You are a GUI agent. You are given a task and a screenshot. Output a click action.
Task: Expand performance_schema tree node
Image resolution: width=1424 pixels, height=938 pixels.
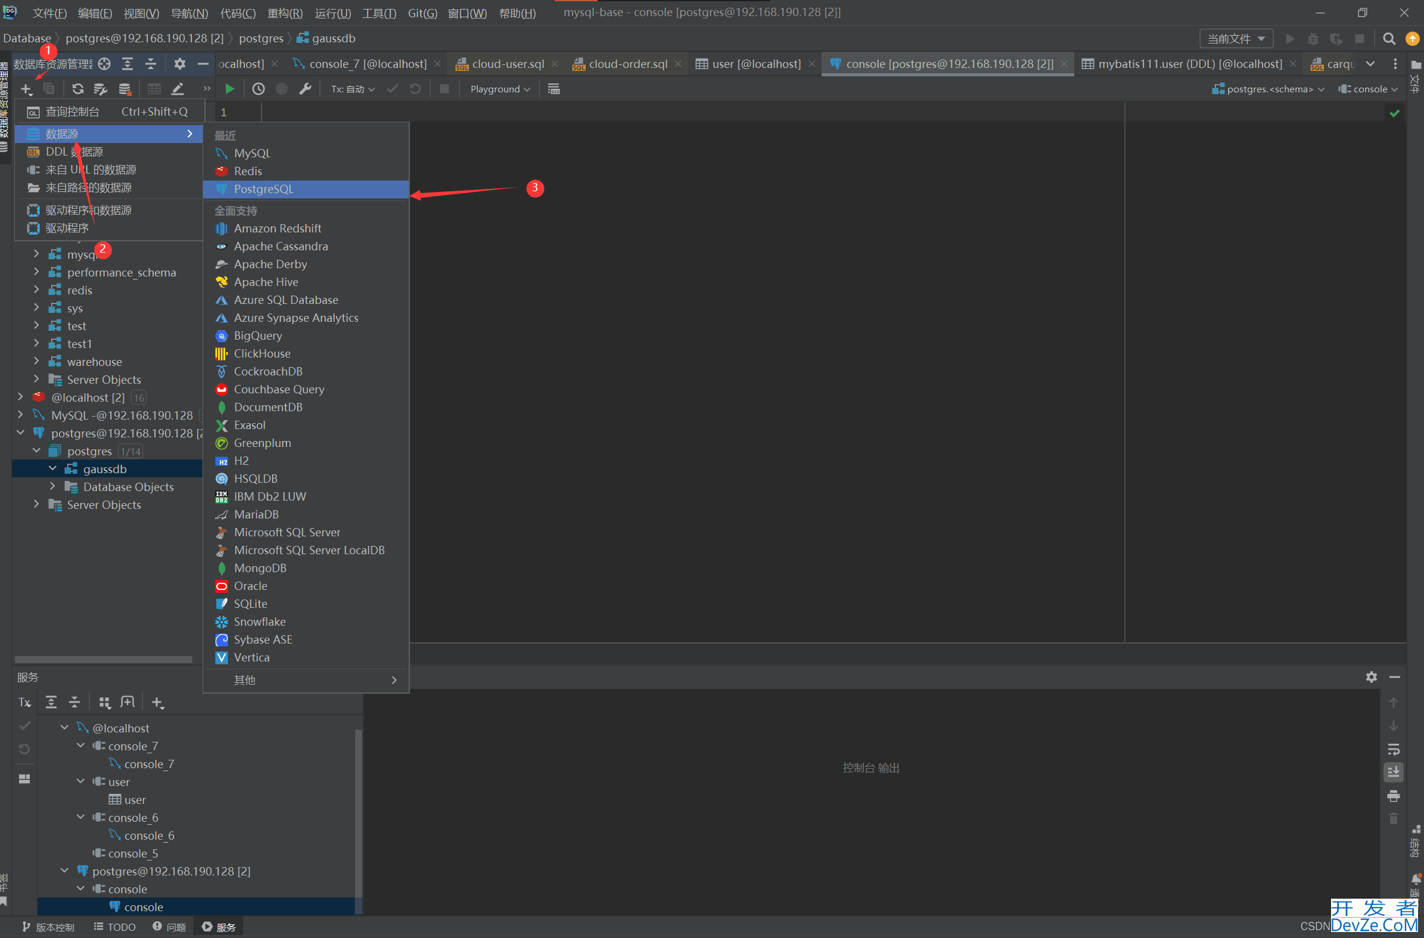point(36,272)
